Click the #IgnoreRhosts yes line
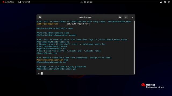This screenshot has width=172, height=96. pyautogui.click(x=47, y=53)
